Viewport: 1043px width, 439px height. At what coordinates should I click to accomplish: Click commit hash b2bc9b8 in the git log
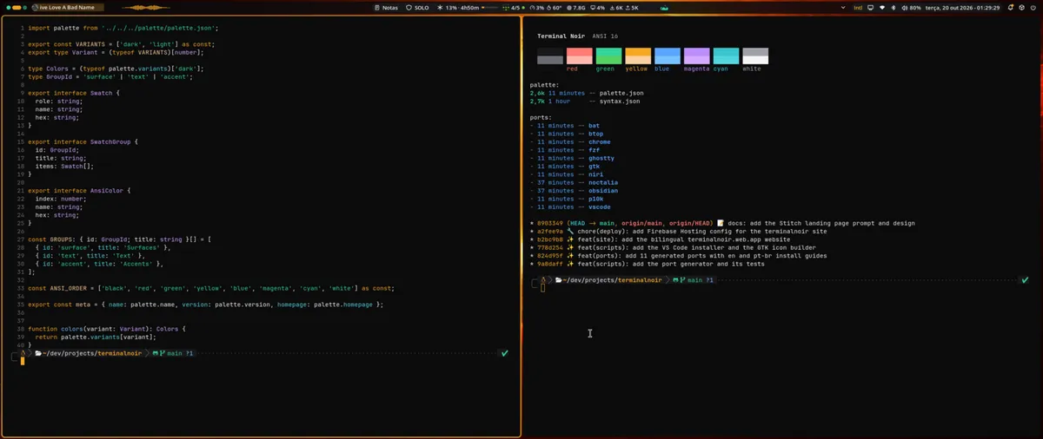tap(551, 239)
